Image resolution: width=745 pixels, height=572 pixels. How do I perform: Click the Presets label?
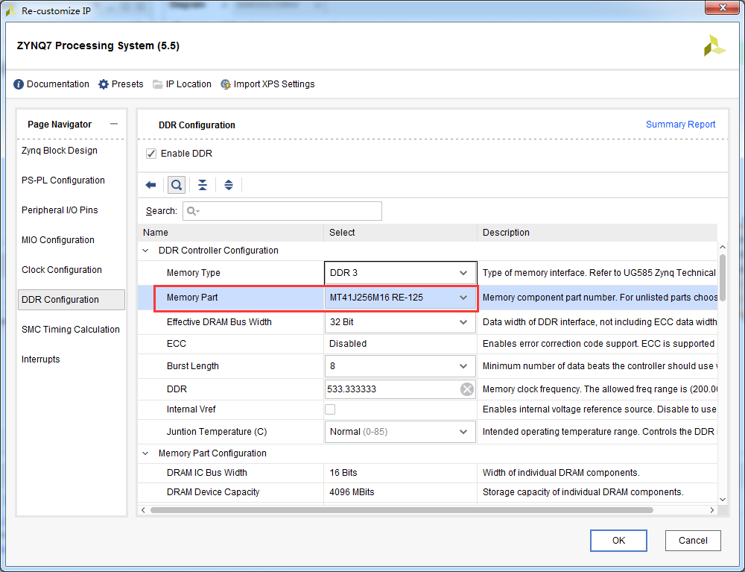point(127,84)
